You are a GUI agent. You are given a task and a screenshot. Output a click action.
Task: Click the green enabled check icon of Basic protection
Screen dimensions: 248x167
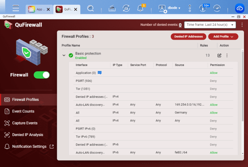(71, 55)
